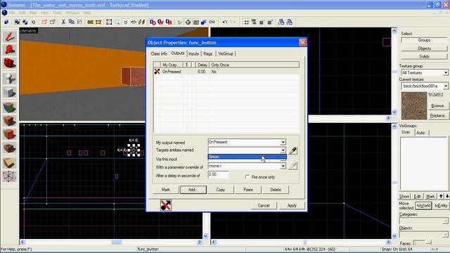The height and width of the screenshot is (253, 450).
Task: Open the Current texture dropdown
Action: (x=445, y=86)
